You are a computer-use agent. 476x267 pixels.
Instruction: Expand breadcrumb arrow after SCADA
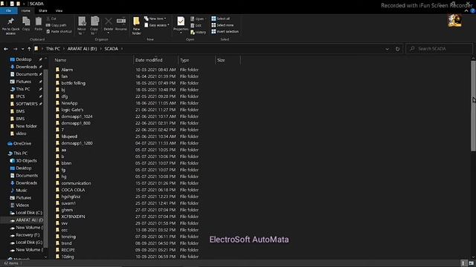122,49
